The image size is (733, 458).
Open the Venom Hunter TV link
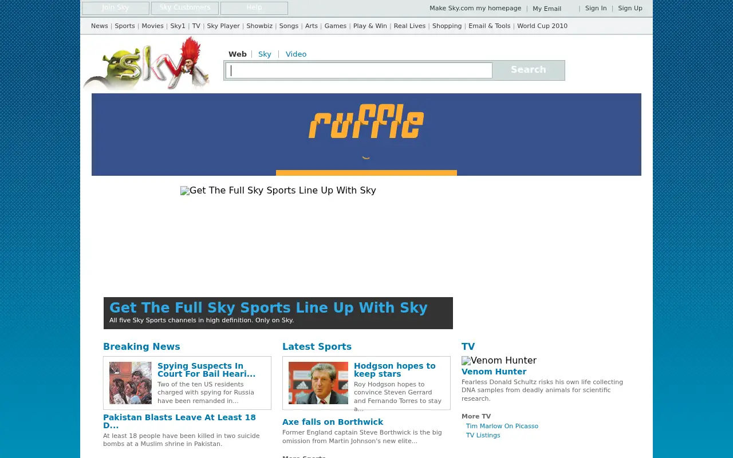(494, 372)
